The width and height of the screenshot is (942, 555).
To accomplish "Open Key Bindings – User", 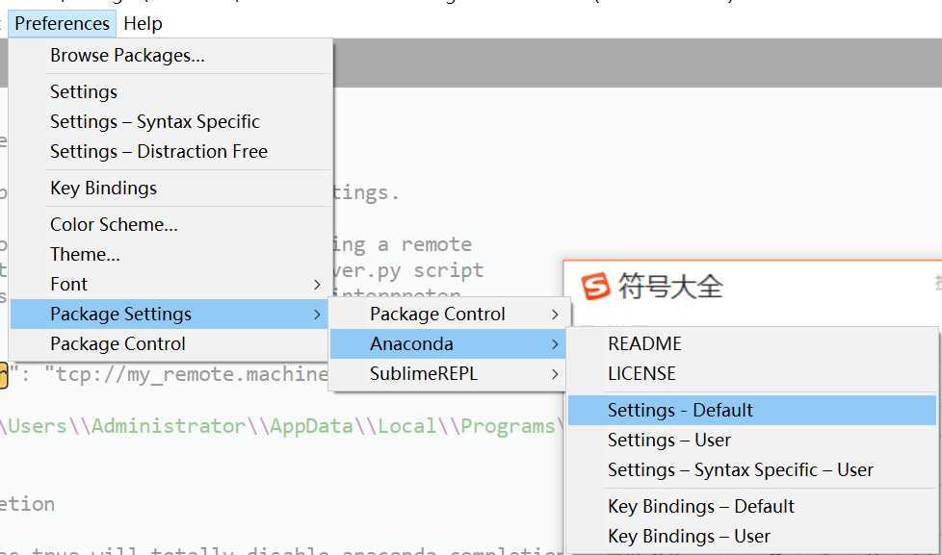I will (752, 537).
